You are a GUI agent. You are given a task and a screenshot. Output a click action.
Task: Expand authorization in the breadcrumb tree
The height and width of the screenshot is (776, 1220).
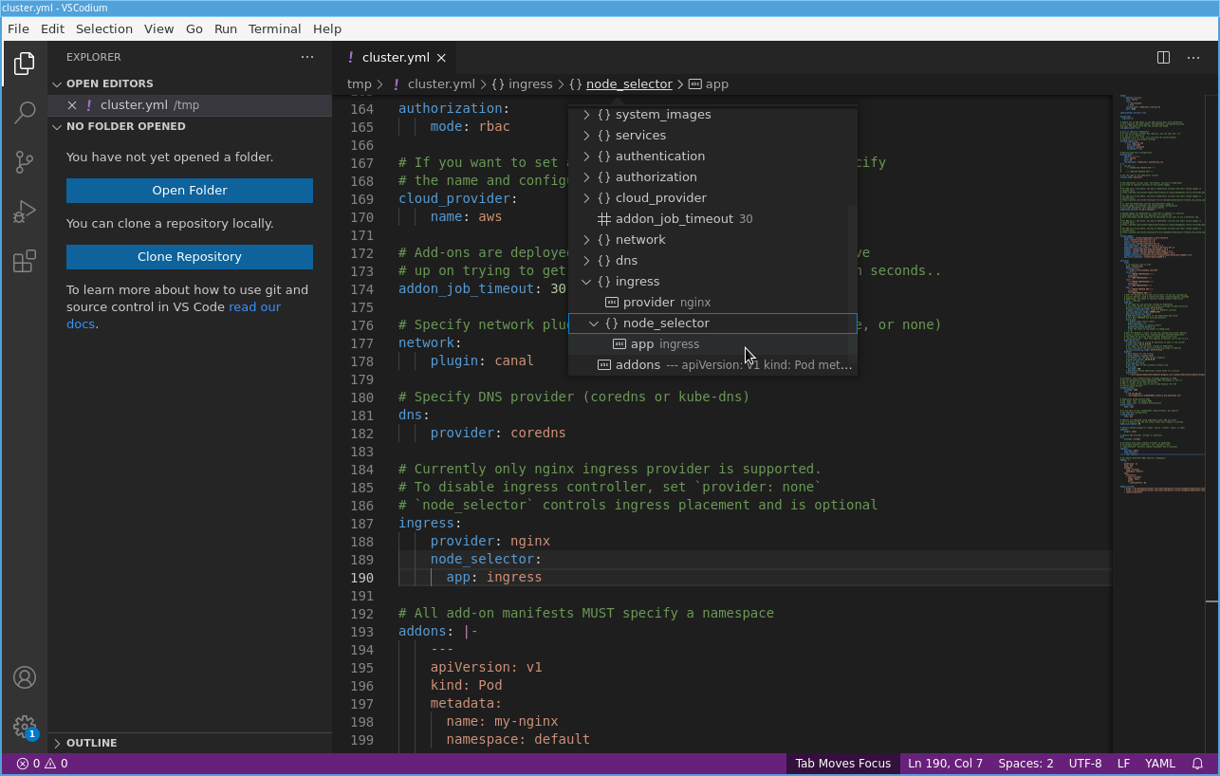(586, 177)
